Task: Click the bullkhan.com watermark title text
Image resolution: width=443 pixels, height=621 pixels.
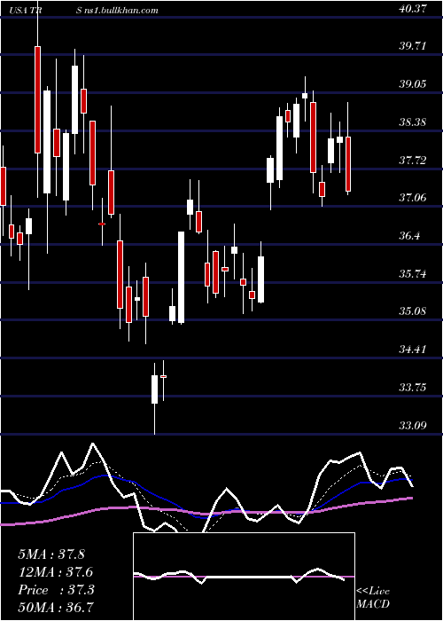Action: 117,10
